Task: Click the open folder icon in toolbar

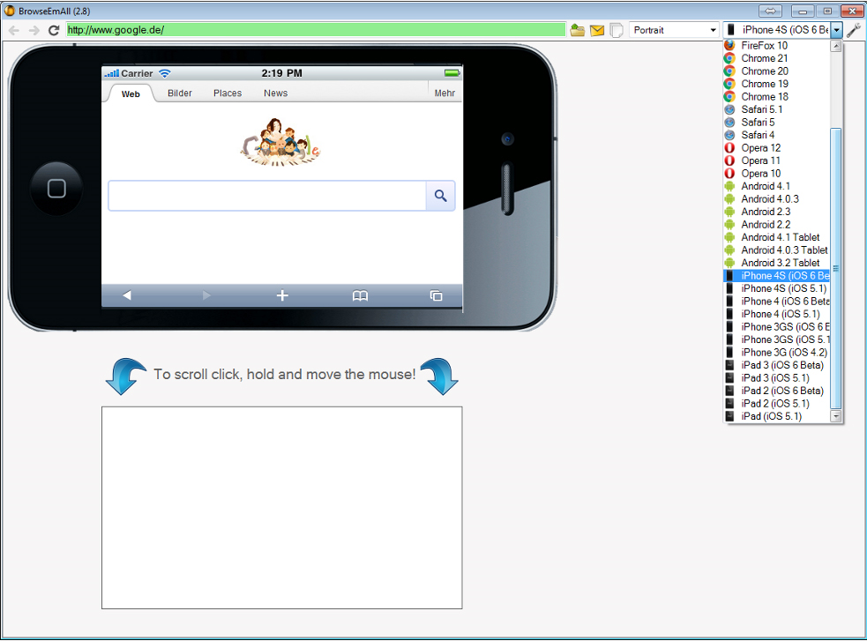Action: (578, 31)
